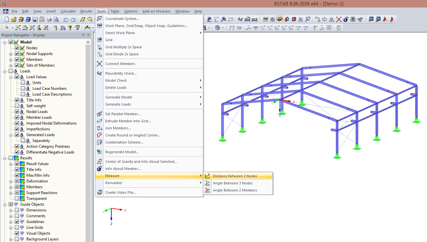Open the Calculate menu

click(68, 11)
